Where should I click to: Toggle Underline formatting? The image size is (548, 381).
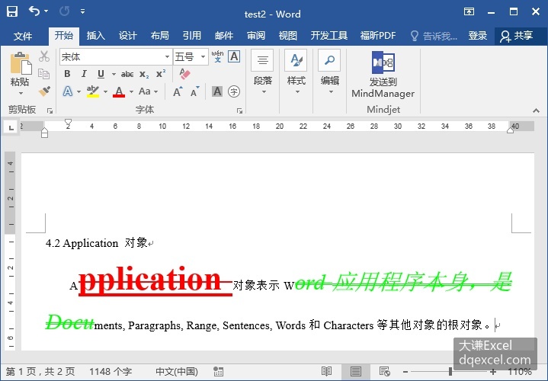point(101,74)
